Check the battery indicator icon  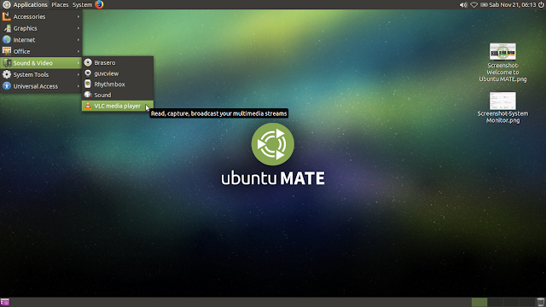click(x=484, y=5)
